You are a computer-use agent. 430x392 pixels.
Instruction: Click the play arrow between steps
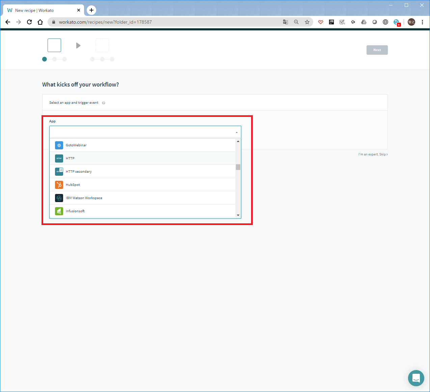click(x=78, y=46)
